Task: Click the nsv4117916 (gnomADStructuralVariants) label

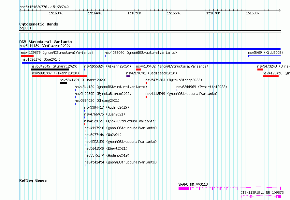Action: pos(121,128)
